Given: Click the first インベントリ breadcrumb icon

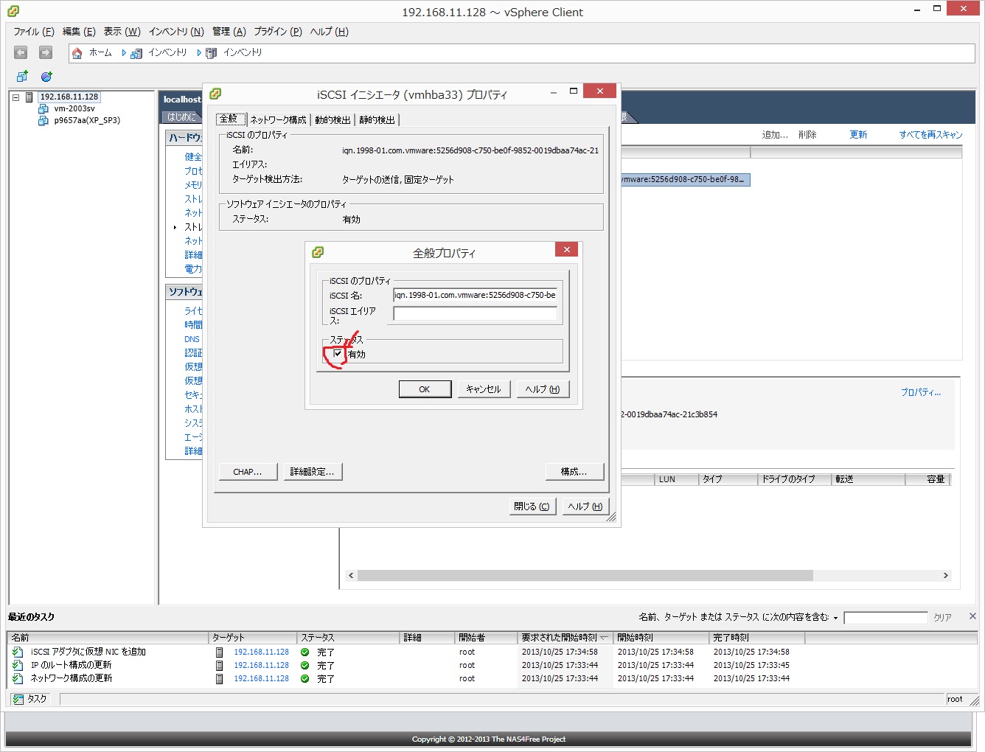Looking at the screenshot, I should click(136, 53).
